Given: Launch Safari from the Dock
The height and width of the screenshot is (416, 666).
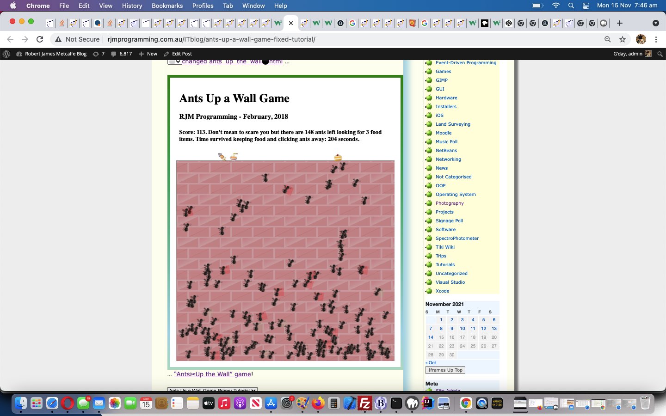Looking at the screenshot, I should coord(52,403).
